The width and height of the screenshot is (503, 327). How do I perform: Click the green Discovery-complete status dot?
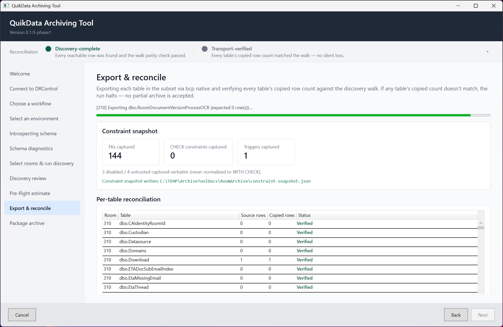pyautogui.click(x=48, y=49)
